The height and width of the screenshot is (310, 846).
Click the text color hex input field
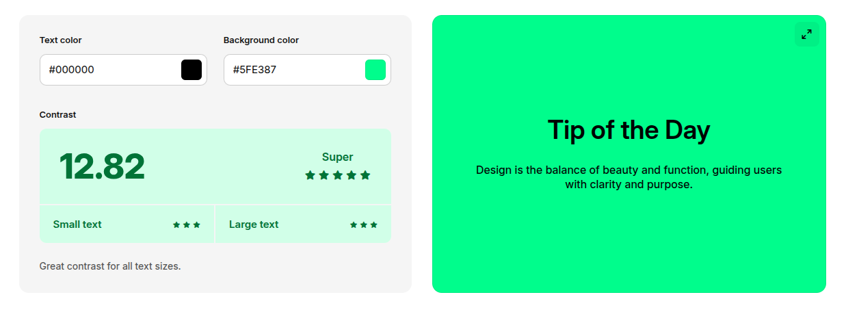click(x=109, y=70)
